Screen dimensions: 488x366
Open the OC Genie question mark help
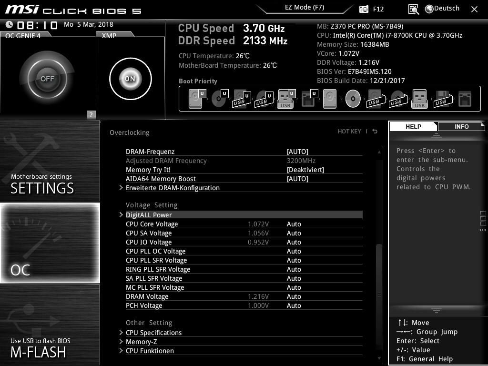click(x=91, y=114)
